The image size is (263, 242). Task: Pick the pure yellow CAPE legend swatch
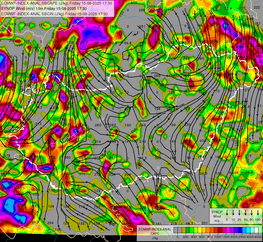200,230
